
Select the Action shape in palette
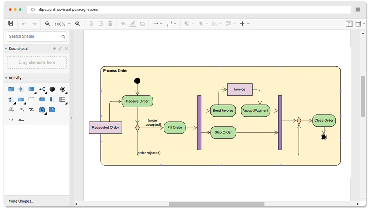(31, 89)
